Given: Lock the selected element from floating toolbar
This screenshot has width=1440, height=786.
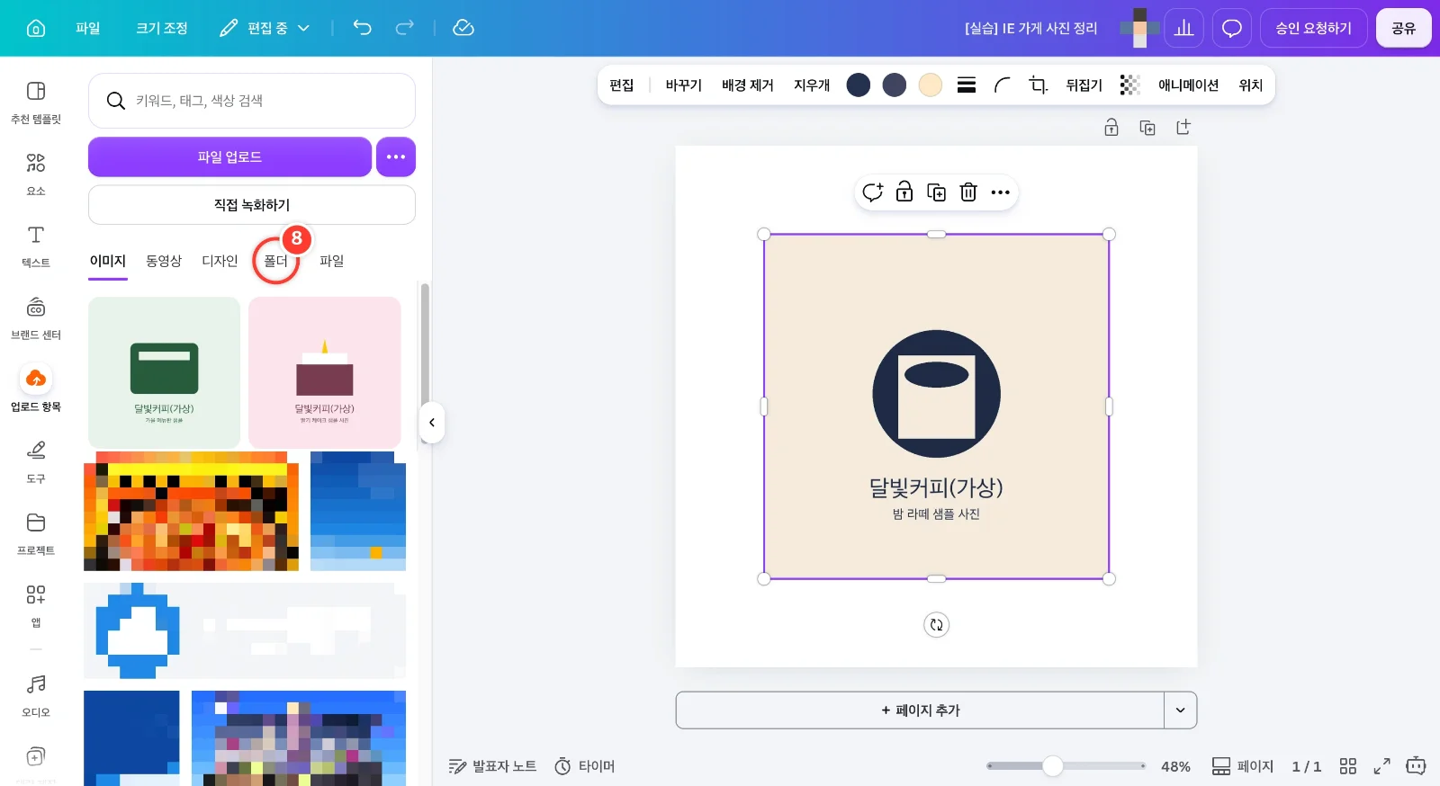Looking at the screenshot, I should click(904, 192).
